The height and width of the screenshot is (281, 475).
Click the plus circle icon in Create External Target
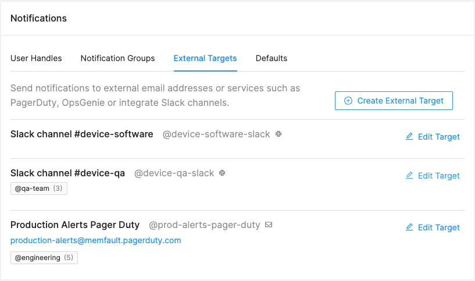click(x=348, y=101)
